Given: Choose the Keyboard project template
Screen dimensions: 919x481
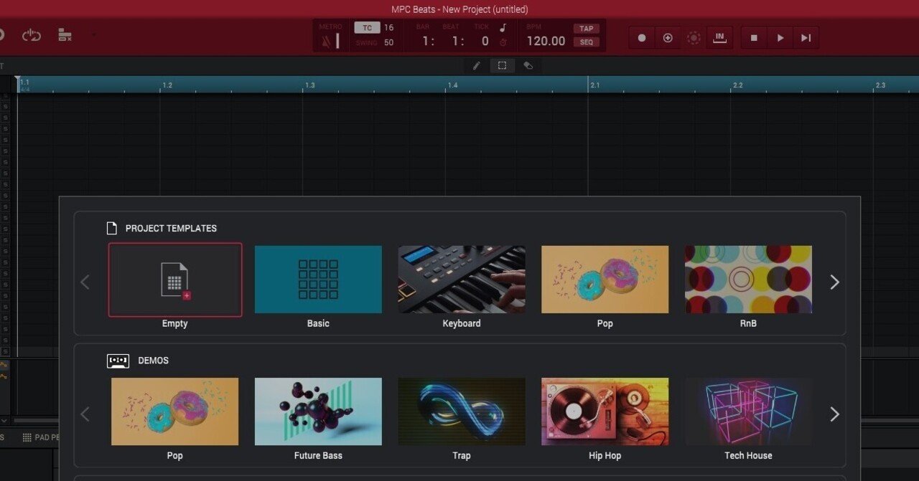Looking at the screenshot, I should click(462, 280).
